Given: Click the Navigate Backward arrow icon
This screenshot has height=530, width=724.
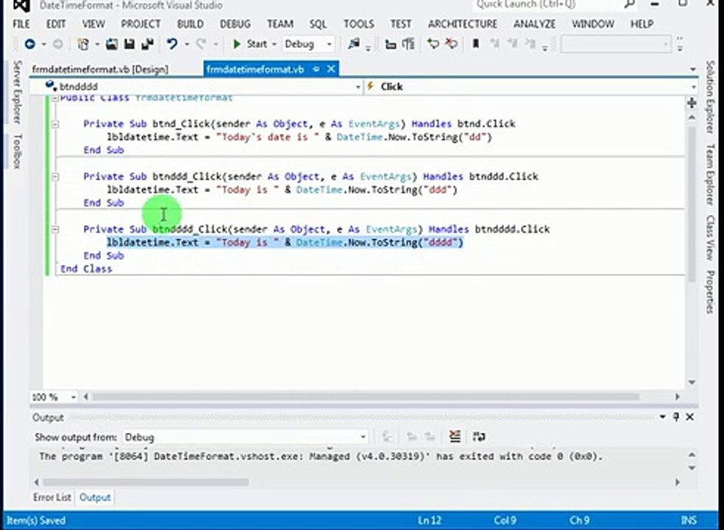Looking at the screenshot, I should click(x=30, y=44).
